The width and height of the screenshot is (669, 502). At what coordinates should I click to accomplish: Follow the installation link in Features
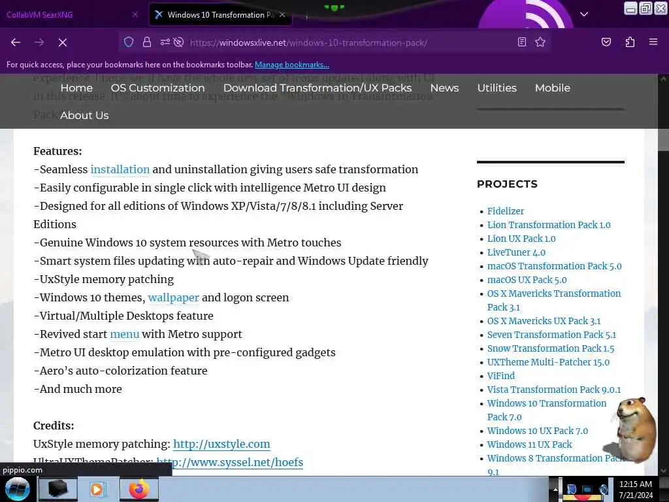point(120,169)
